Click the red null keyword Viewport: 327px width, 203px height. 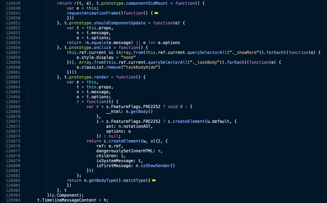[x=113, y=136]
